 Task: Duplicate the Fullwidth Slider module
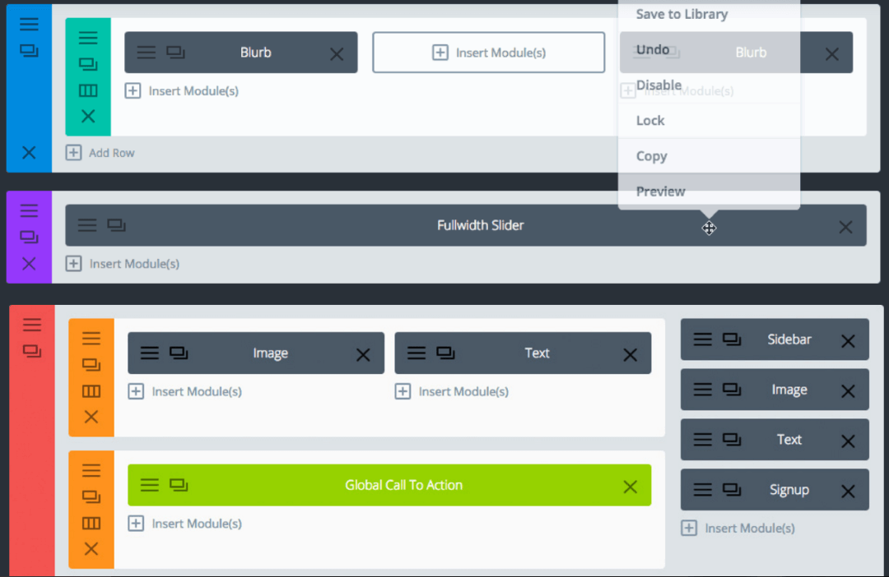(116, 224)
